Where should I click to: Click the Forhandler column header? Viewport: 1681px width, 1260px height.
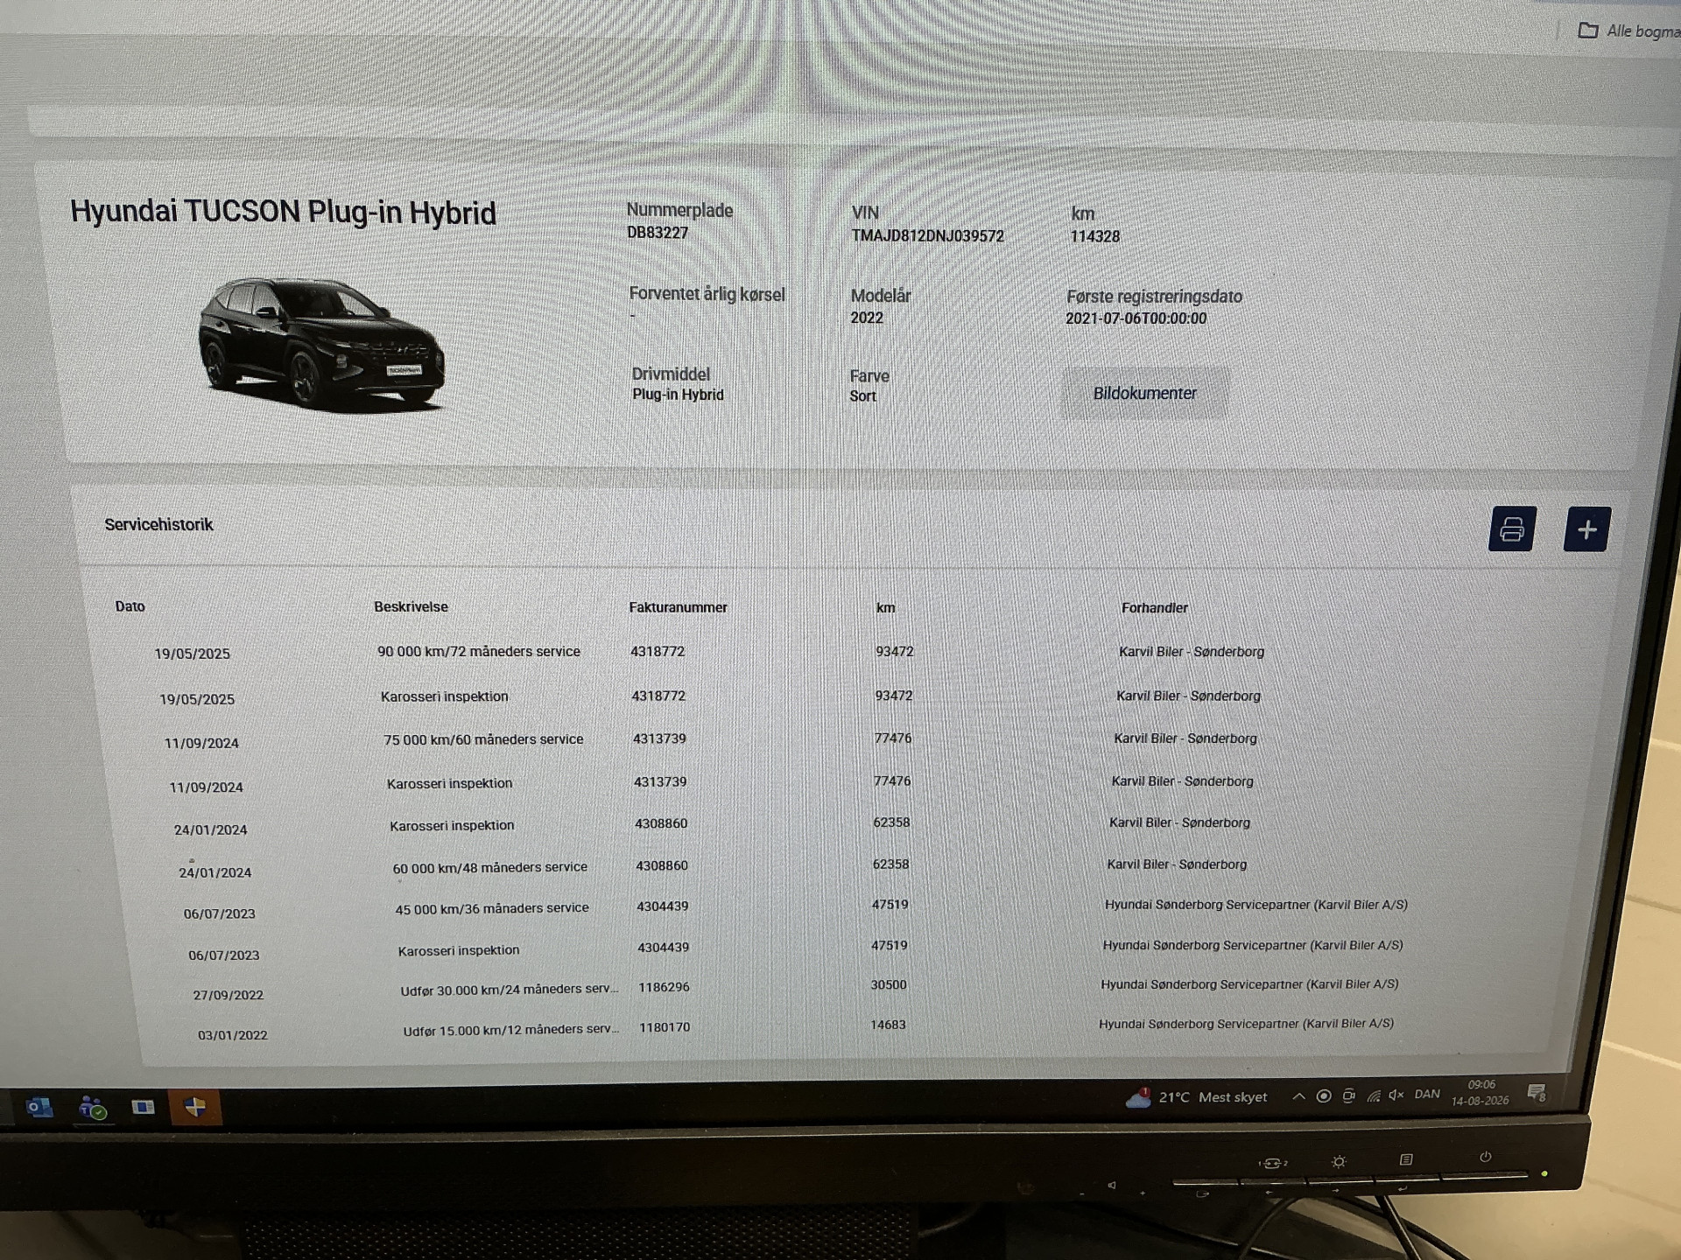coord(1154,607)
